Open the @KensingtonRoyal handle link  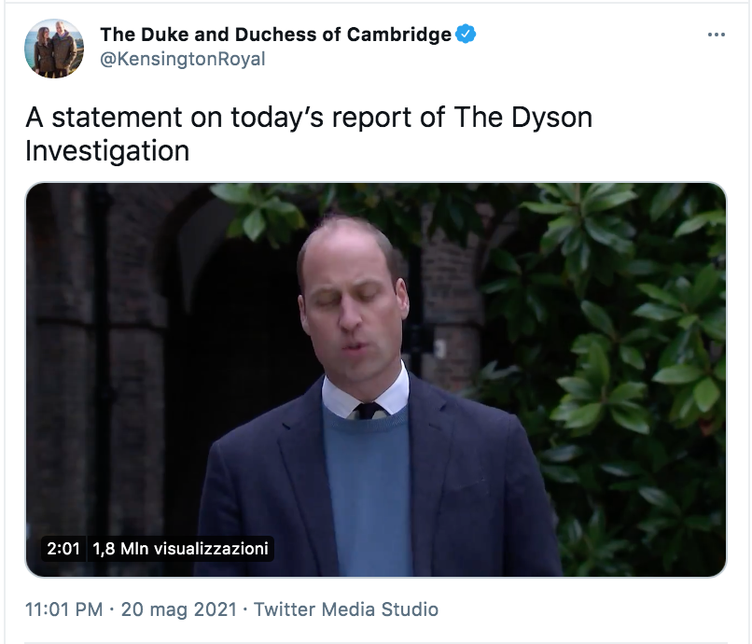coord(183,59)
